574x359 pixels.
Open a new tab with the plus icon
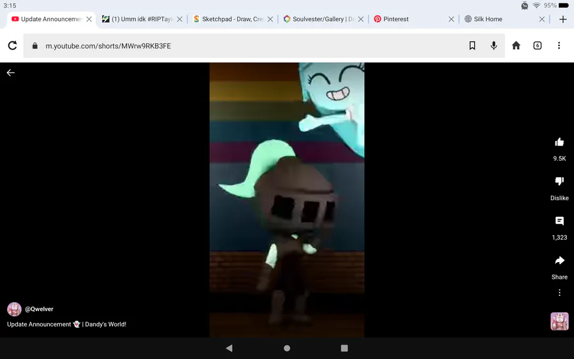[x=563, y=19]
